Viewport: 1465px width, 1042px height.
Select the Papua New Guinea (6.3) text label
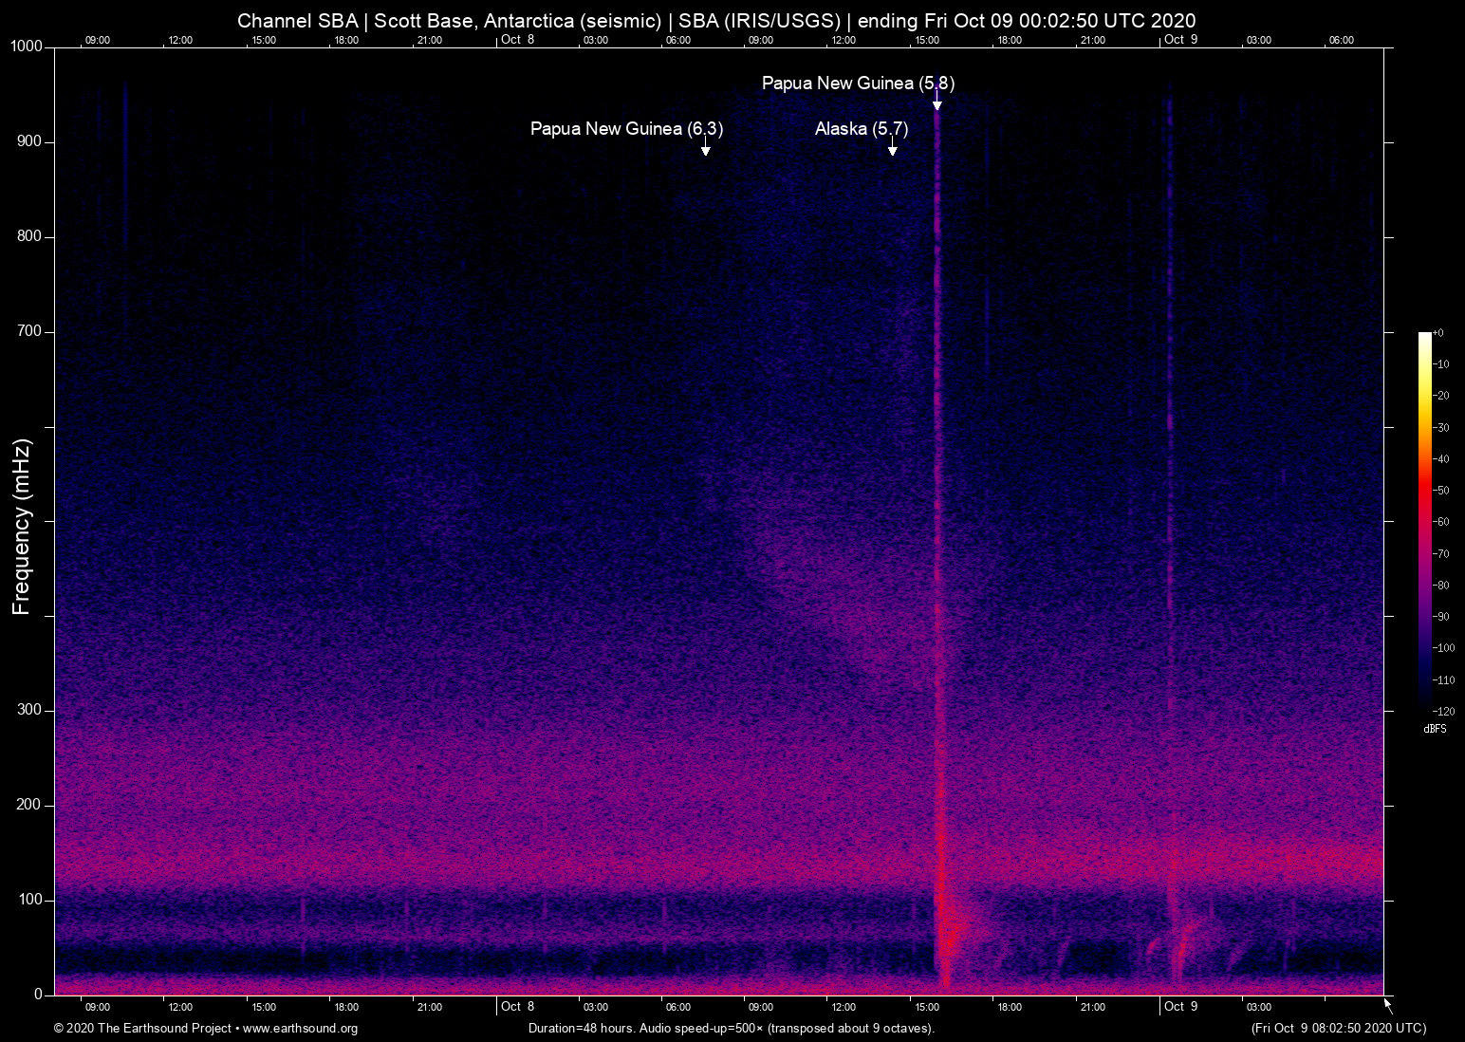click(x=626, y=129)
